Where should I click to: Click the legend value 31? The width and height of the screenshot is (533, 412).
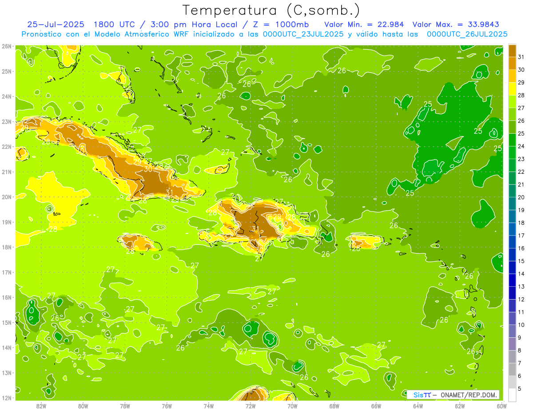click(x=521, y=57)
